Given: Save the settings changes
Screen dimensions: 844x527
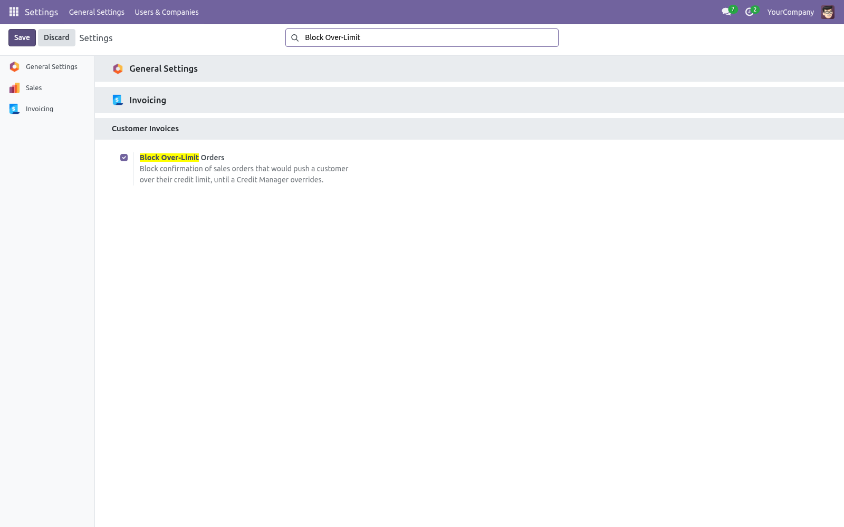Looking at the screenshot, I should 22,37.
